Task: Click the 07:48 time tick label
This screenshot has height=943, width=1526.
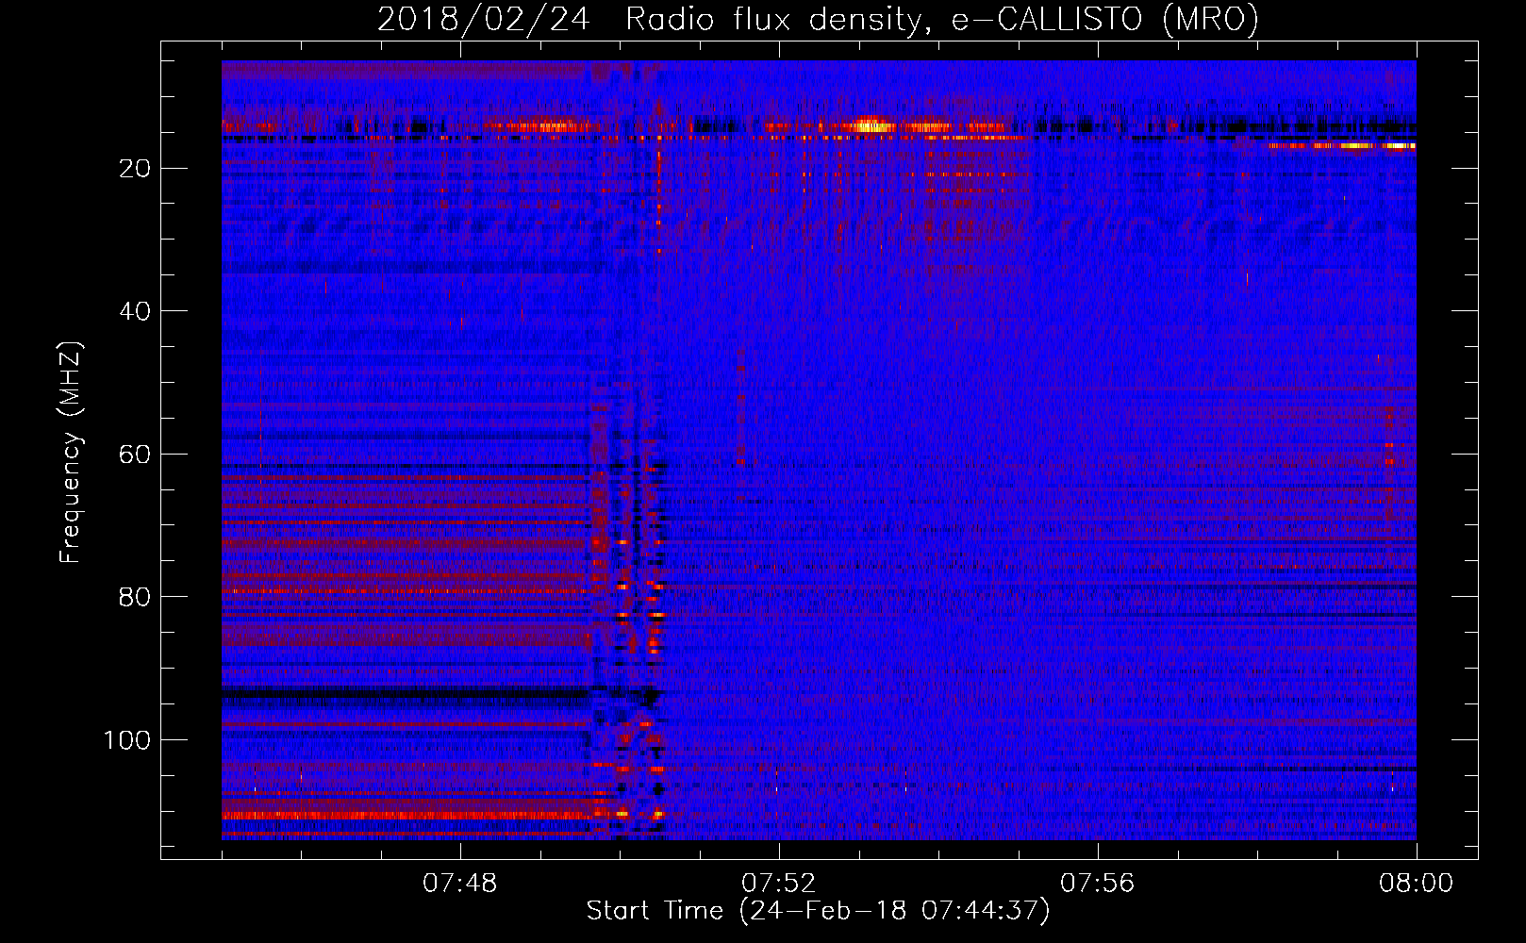Action: pyautogui.click(x=460, y=884)
